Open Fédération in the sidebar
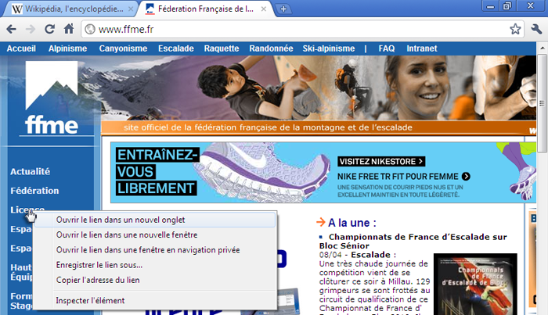The image size is (548, 315). [34, 191]
